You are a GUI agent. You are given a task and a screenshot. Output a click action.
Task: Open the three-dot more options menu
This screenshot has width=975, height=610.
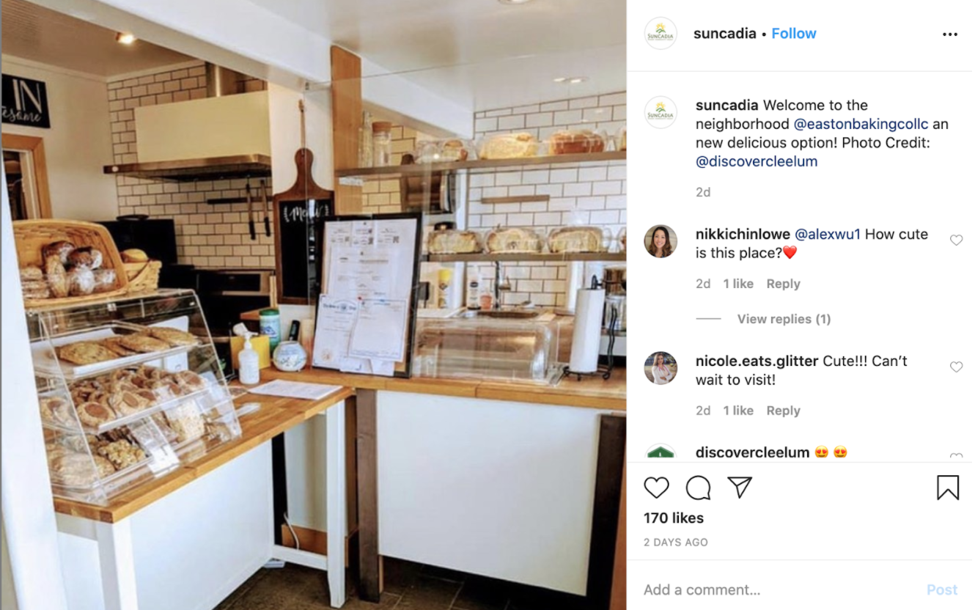[950, 34]
